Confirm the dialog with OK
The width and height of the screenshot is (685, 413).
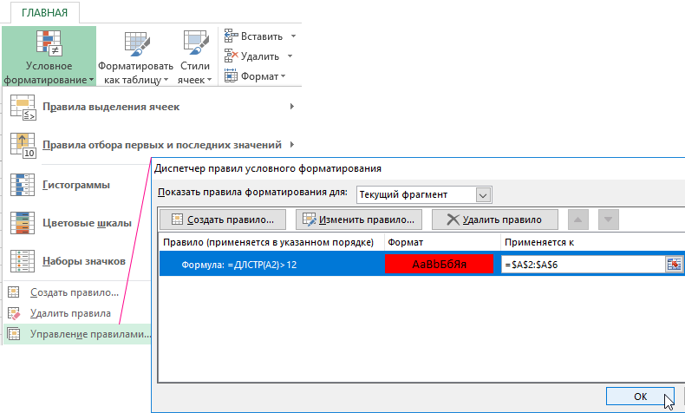pyautogui.click(x=640, y=397)
